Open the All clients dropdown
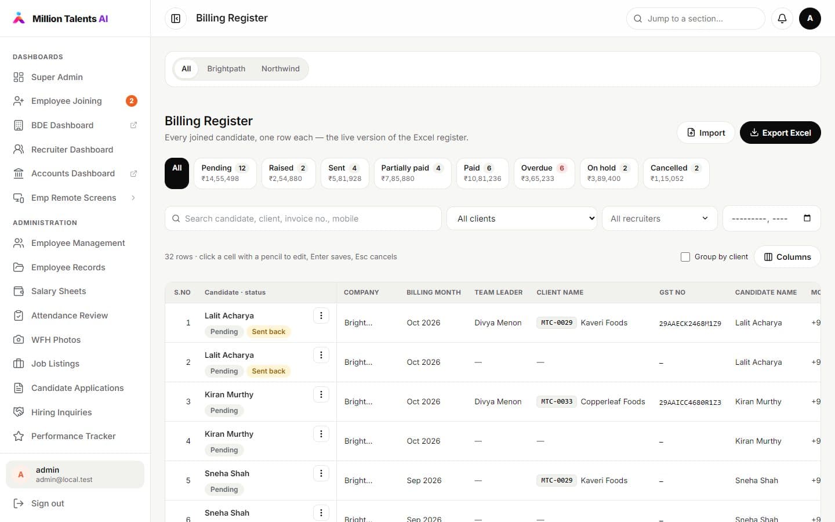The width and height of the screenshot is (835, 522). (522, 219)
